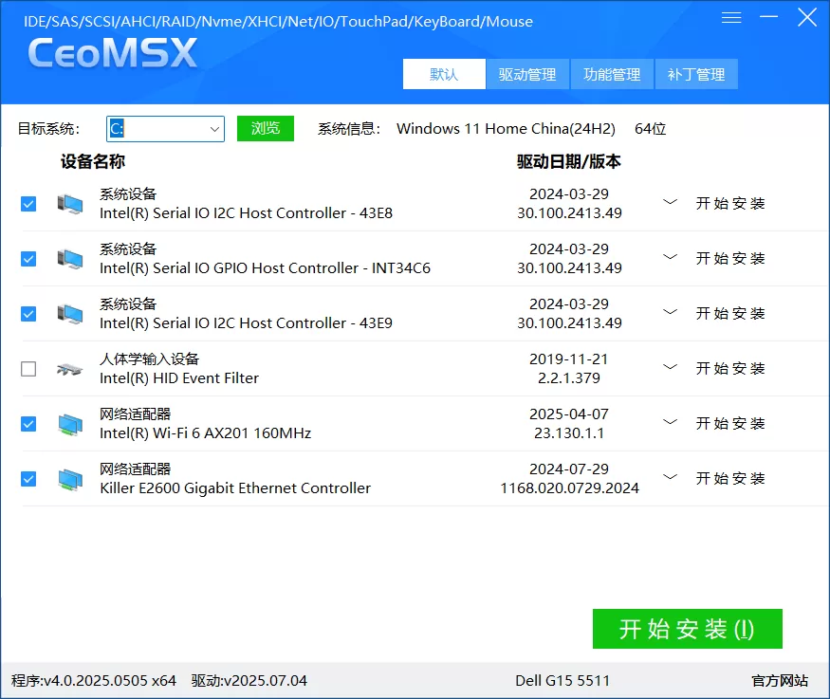
Task: Enable the Intel HID Event Filter checkbox
Action: (x=28, y=368)
